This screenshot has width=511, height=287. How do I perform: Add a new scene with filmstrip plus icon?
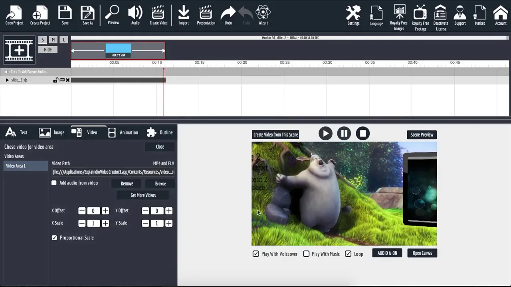point(19,50)
